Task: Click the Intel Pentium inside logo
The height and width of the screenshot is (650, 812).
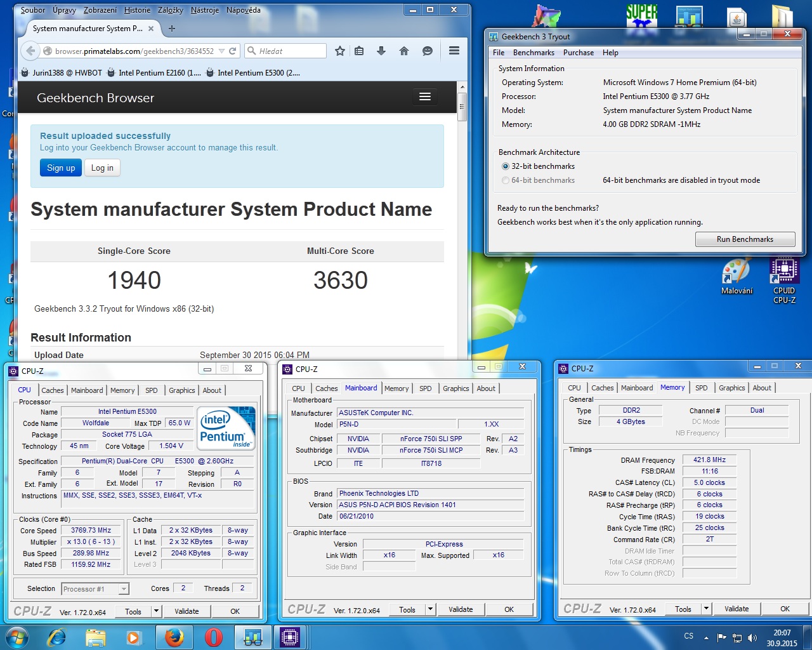Action: tap(227, 428)
